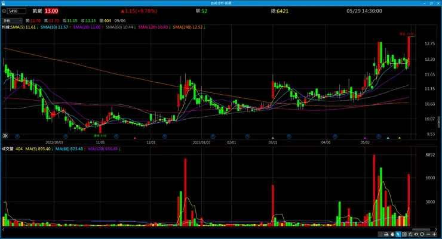The width and height of the screenshot is (442, 239).
Task: Click the 成交量 volume panel title
Action: click(8, 149)
